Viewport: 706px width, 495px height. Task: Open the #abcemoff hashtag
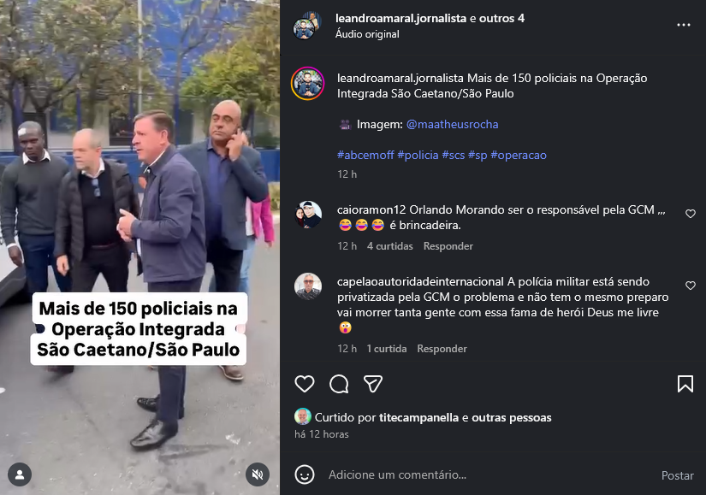[365, 156]
